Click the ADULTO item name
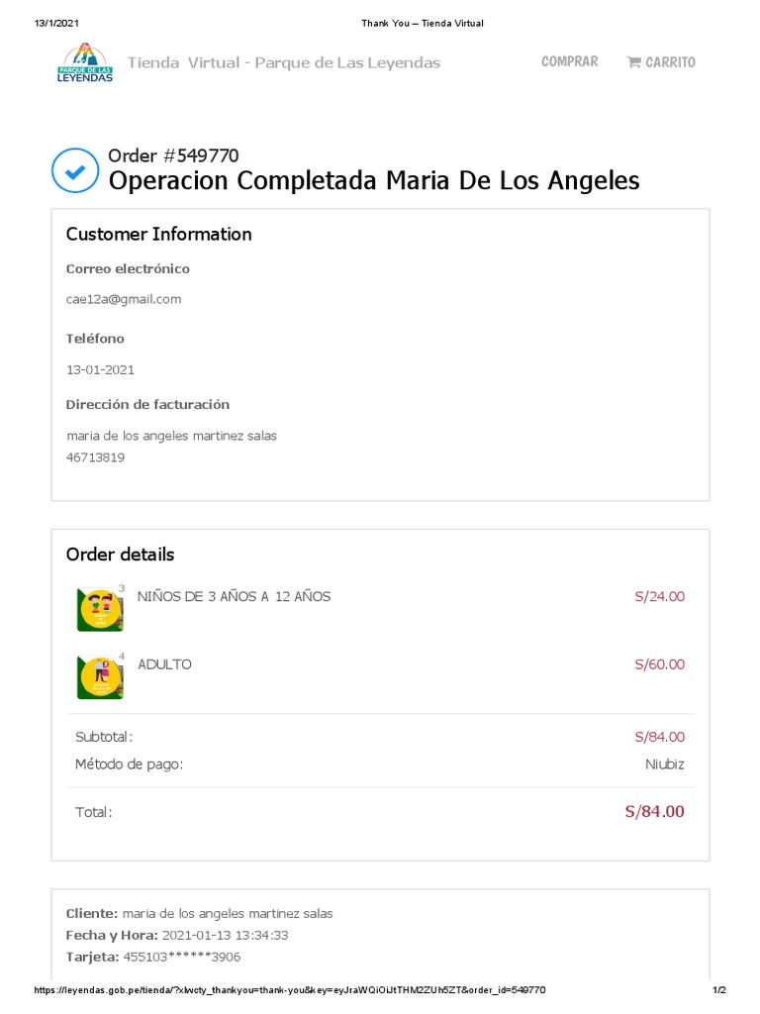The width and height of the screenshot is (760, 1014). click(x=165, y=664)
